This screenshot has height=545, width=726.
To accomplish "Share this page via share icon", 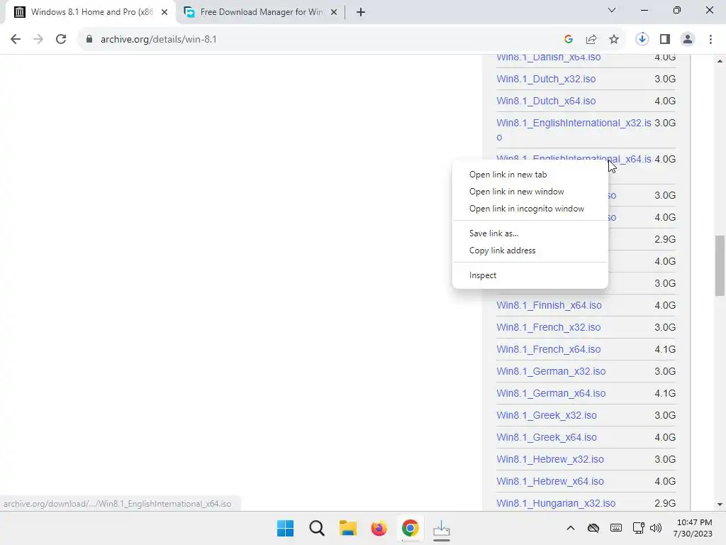I will click(x=591, y=40).
